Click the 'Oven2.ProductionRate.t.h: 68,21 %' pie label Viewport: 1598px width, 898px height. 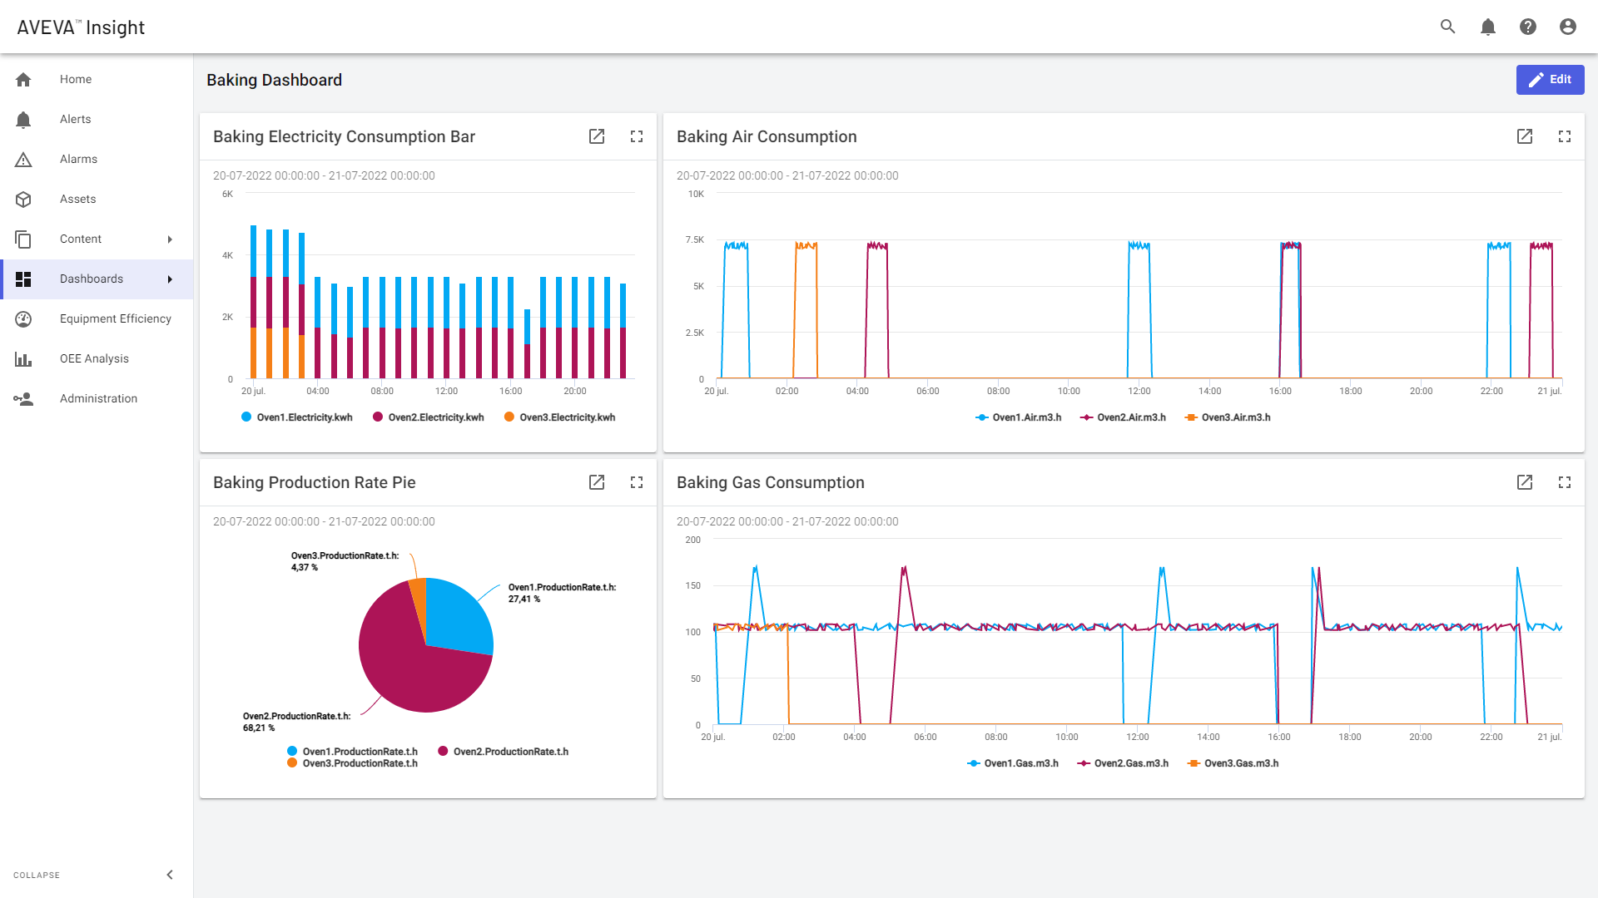click(x=296, y=722)
